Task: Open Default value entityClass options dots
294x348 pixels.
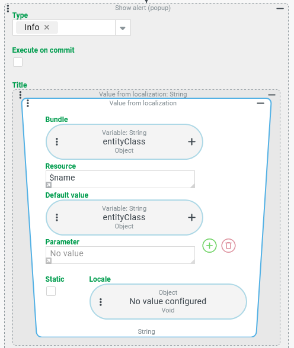Action: click(57, 217)
